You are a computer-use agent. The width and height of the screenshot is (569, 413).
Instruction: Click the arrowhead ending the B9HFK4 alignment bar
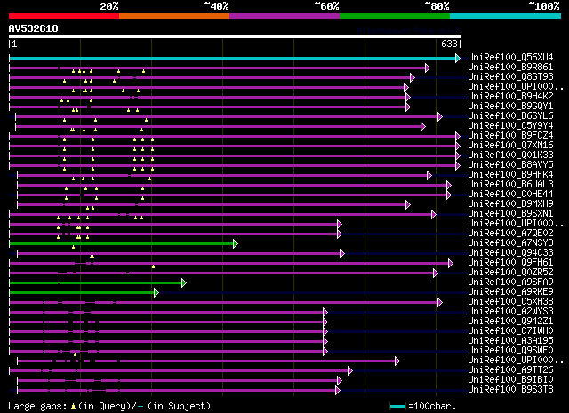[x=429, y=176]
